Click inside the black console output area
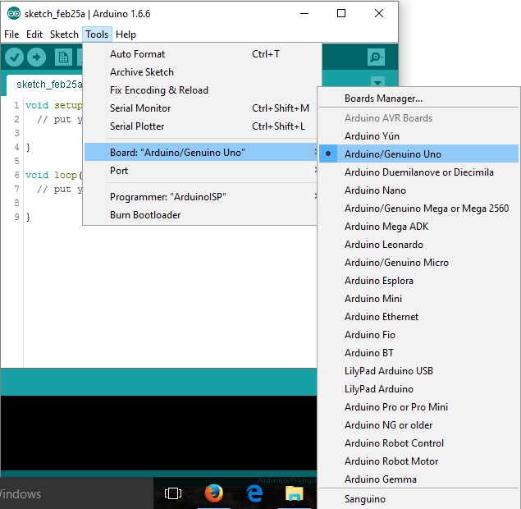The image size is (521, 509). (158, 432)
